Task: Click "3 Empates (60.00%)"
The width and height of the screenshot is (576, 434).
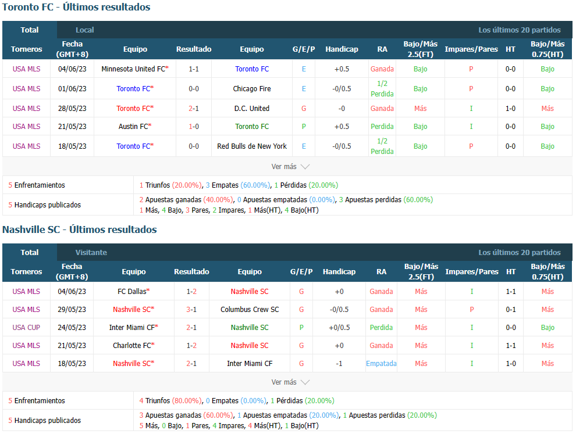Action: [x=238, y=185]
